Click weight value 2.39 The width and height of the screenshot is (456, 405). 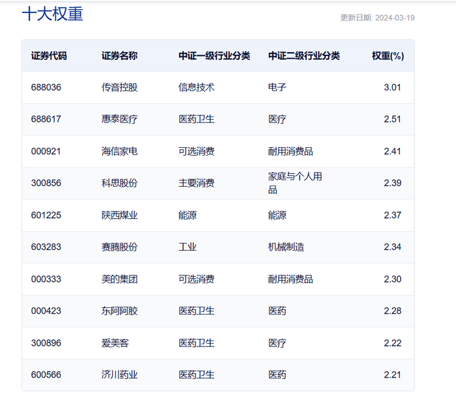point(392,183)
